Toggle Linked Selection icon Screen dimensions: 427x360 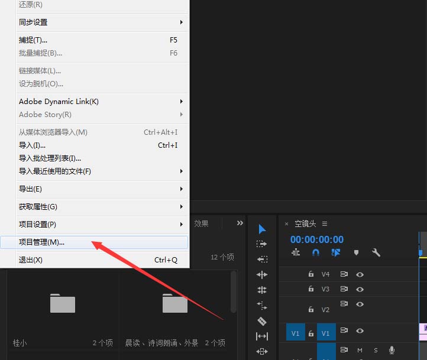tap(336, 253)
